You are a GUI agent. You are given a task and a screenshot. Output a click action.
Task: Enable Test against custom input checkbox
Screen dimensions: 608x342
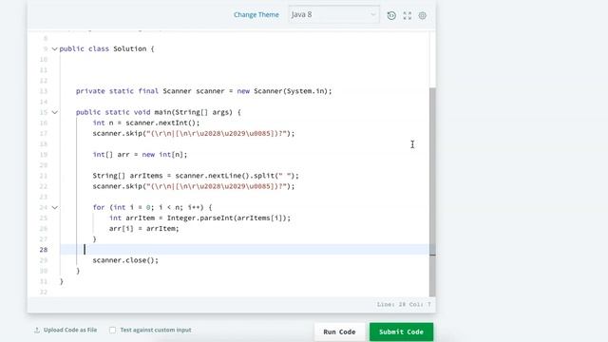pyautogui.click(x=112, y=330)
